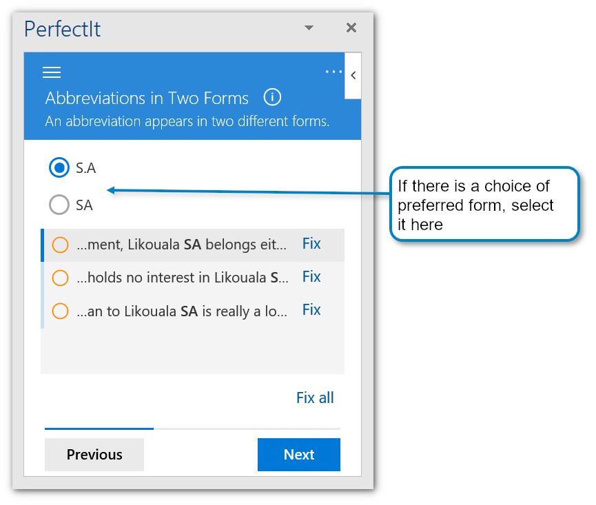
Task: Proceed with the Next button
Action: point(299,455)
